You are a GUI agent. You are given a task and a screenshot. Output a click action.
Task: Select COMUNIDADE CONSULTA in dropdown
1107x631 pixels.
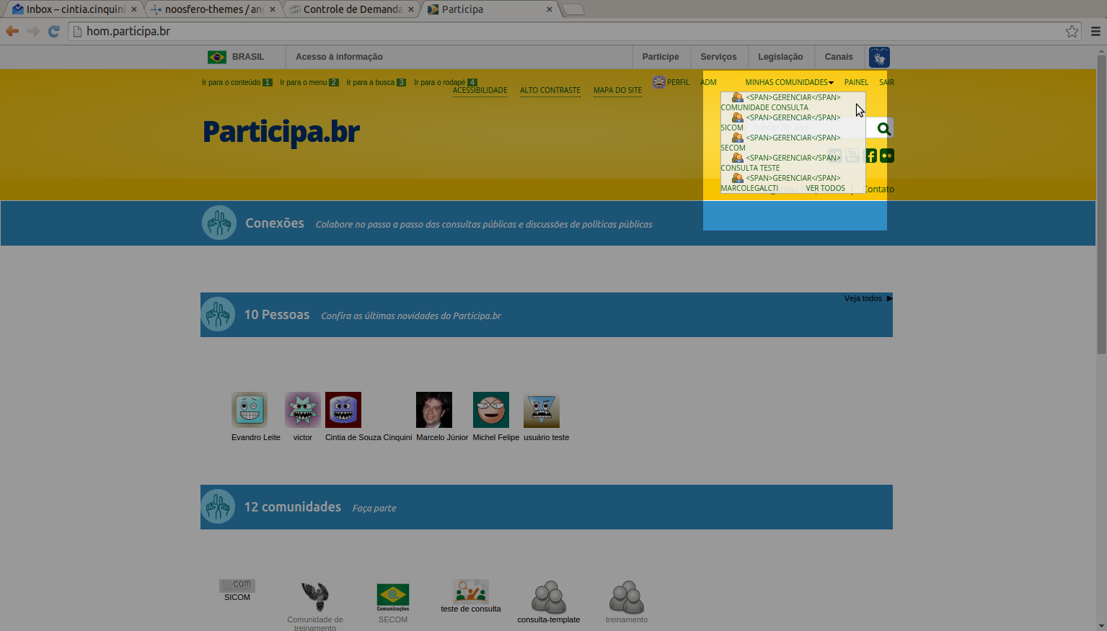tap(764, 107)
